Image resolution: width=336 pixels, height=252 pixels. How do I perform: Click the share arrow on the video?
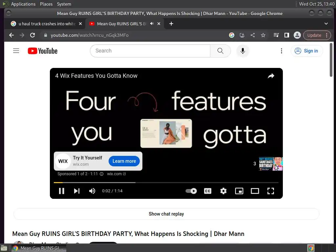pyautogui.click(x=271, y=76)
